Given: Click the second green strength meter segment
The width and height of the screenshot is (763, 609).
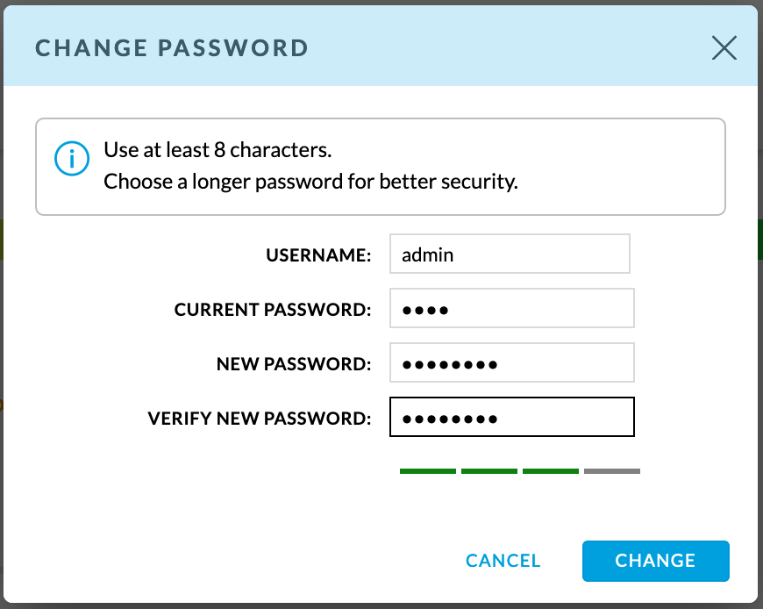Looking at the screenshot, I should [489, 471].
